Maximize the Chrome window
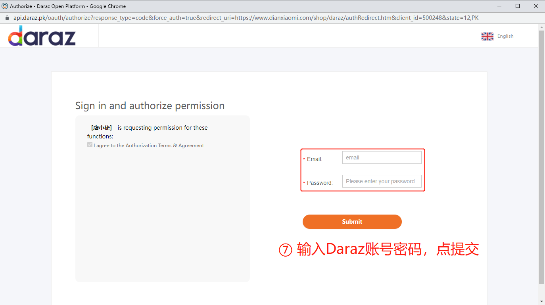Screen dimensions: 545x305 (x=518, y=6)
